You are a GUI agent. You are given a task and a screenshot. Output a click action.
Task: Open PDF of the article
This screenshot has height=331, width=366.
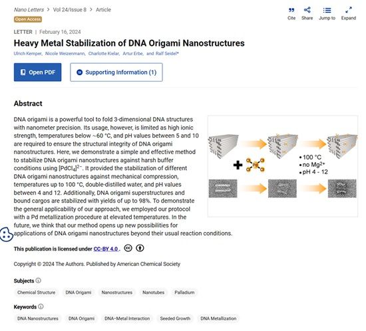tap(37, 72)
